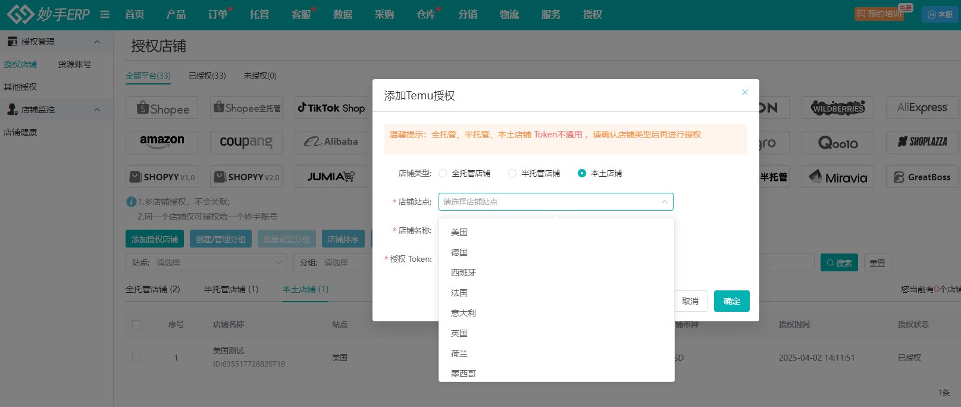Select the GreatBoss platform tile
961x407 pixels.
tap(922, 177)
